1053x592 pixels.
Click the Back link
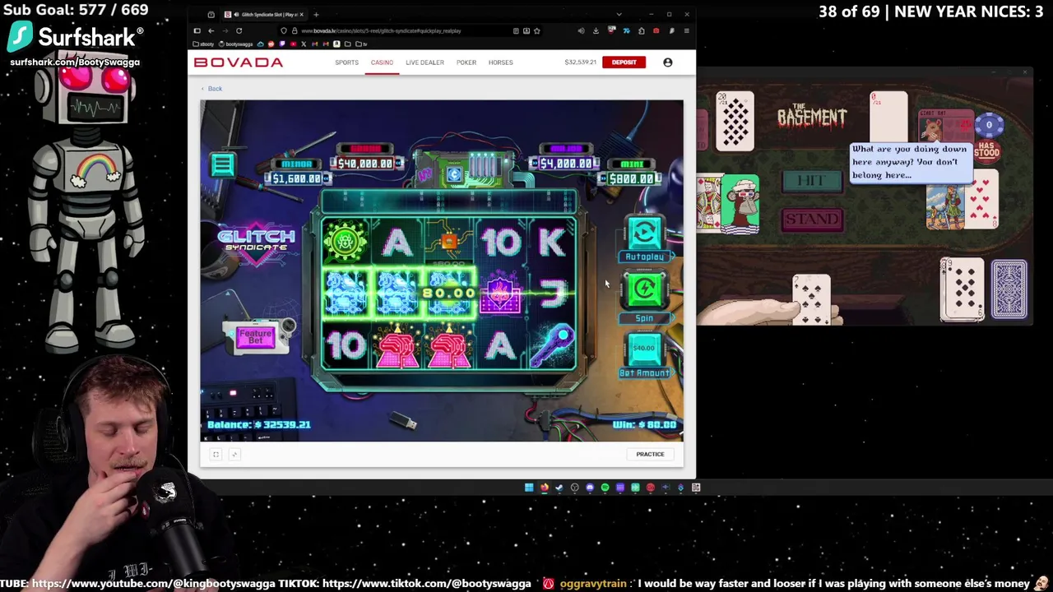pos(212,89)
